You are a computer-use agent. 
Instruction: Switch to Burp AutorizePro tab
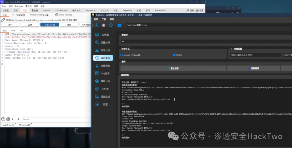160,10
